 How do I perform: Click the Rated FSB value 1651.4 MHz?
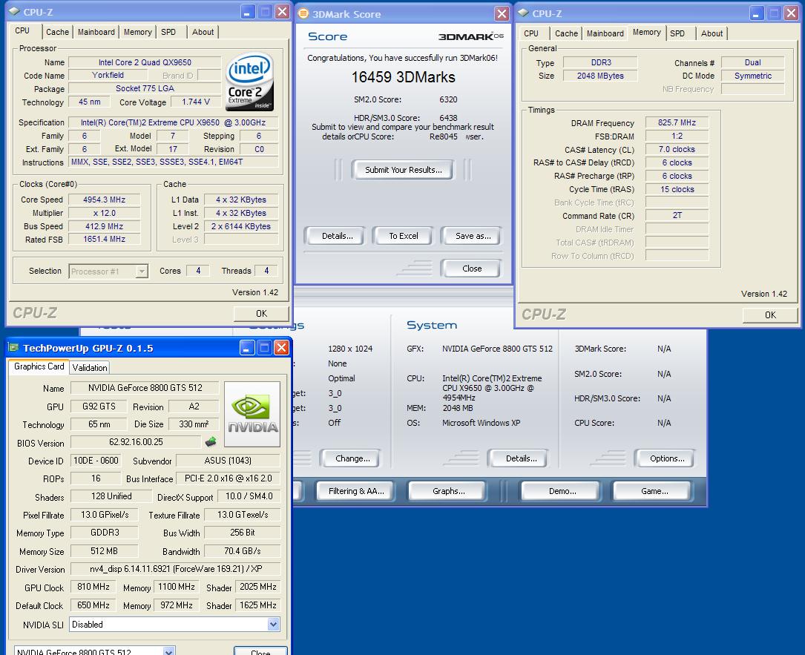104,239
